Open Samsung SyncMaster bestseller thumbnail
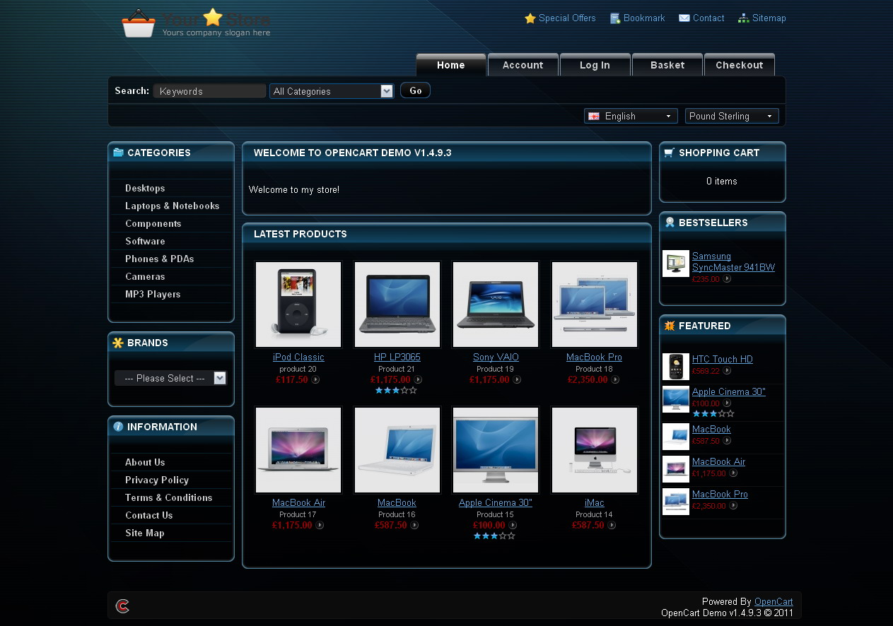This screenshot has height=626, width=893. point(676,264)
